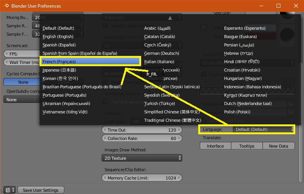This screenshot has width=304, height=194.
Task: Open Images Draw Method 2D Texture dropdown
Action: click(x=142, y=158)
